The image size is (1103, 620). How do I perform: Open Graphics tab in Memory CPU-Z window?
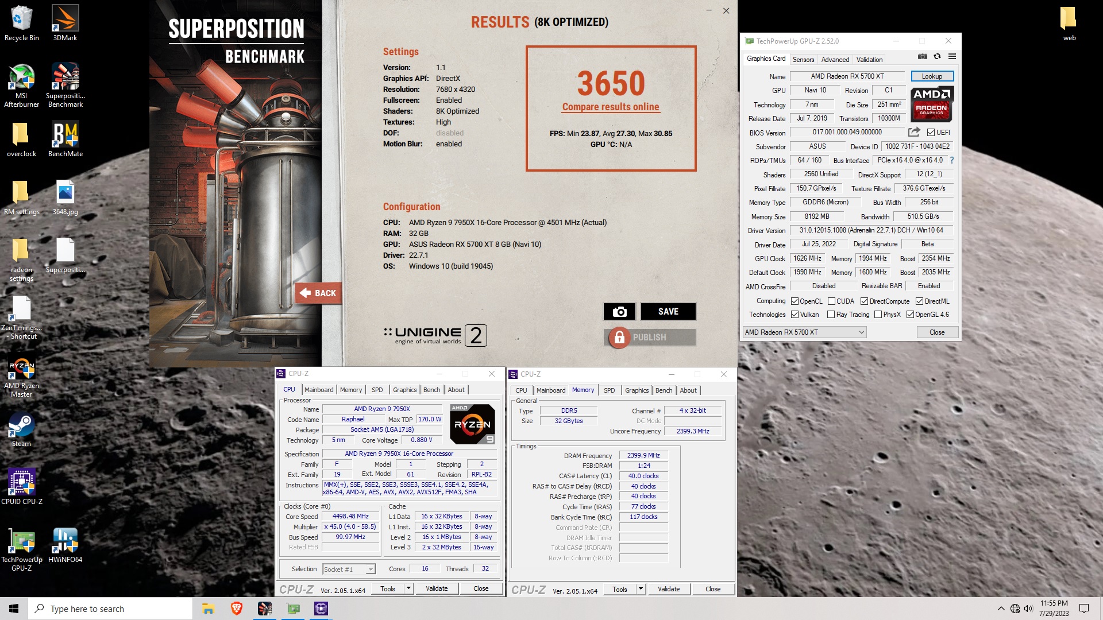(637, 390)
